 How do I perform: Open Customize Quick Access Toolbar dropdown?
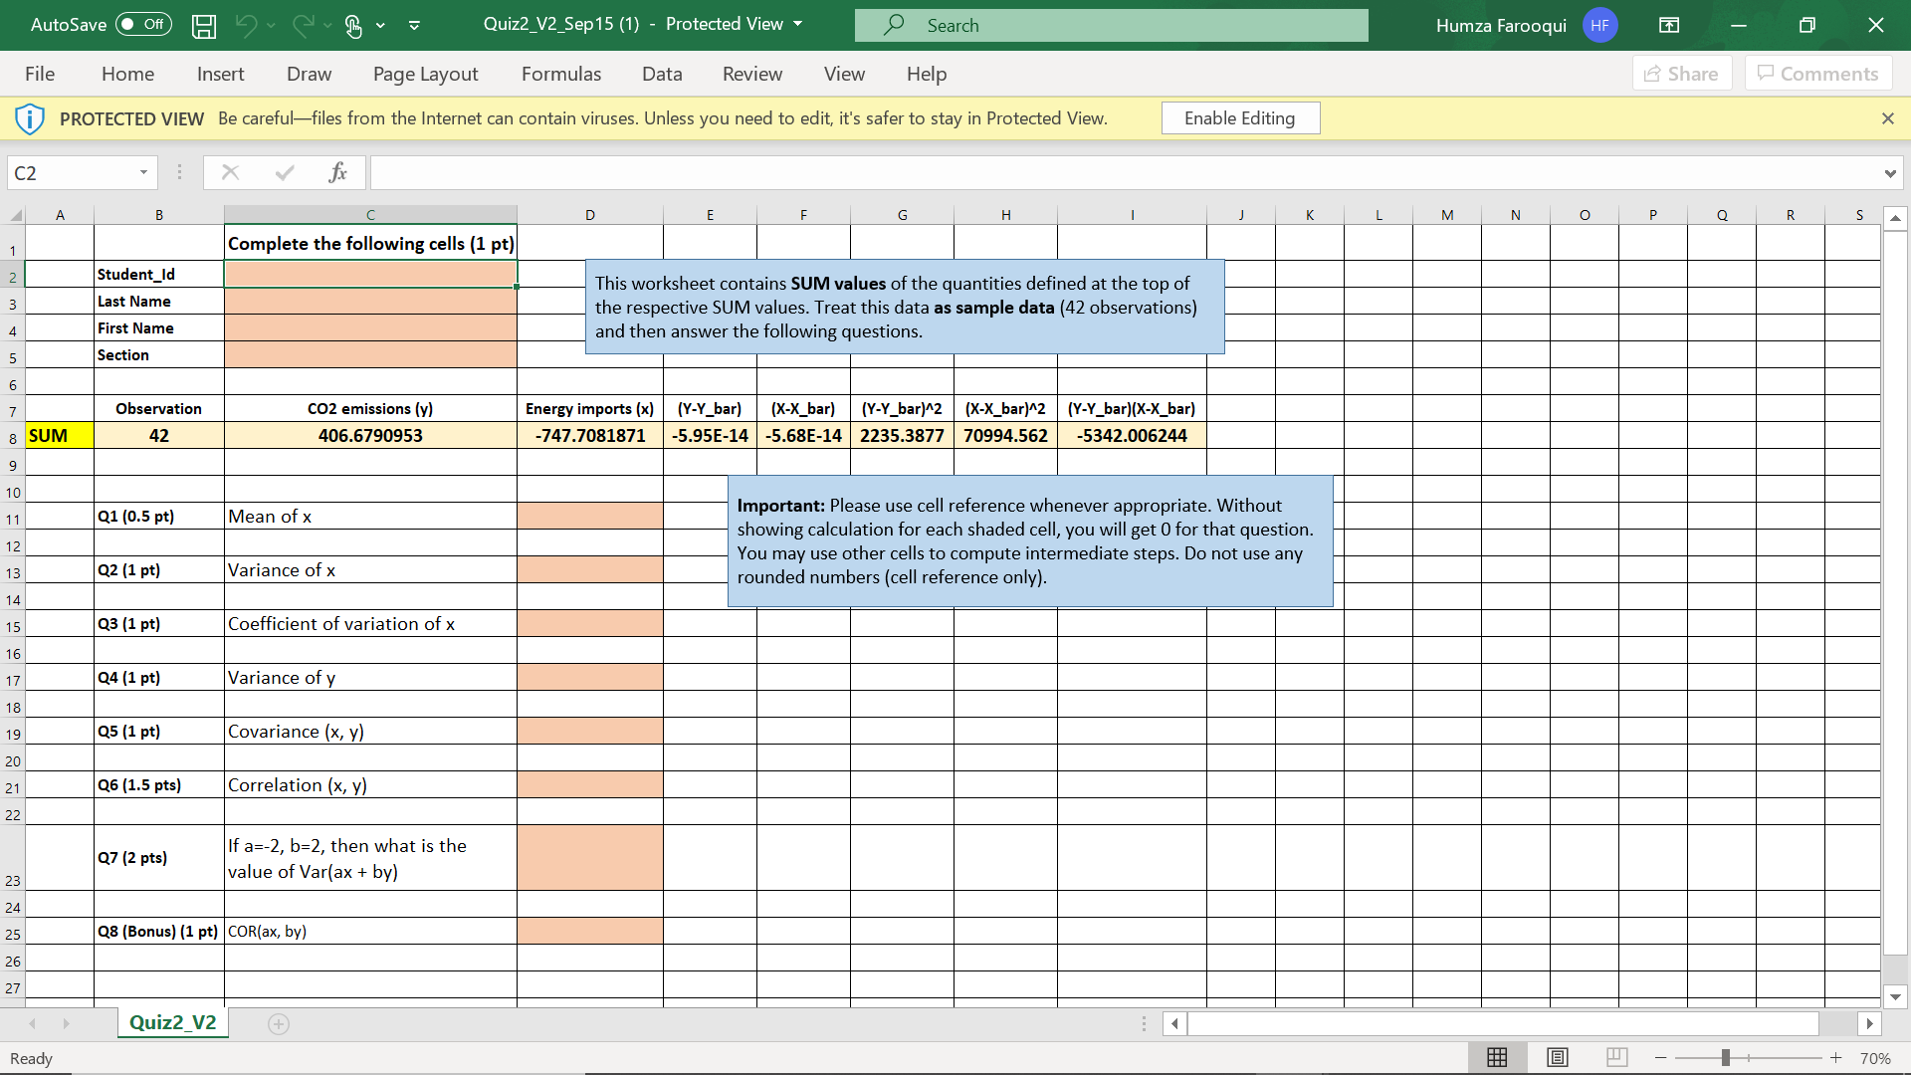click(x=414, y=26)
